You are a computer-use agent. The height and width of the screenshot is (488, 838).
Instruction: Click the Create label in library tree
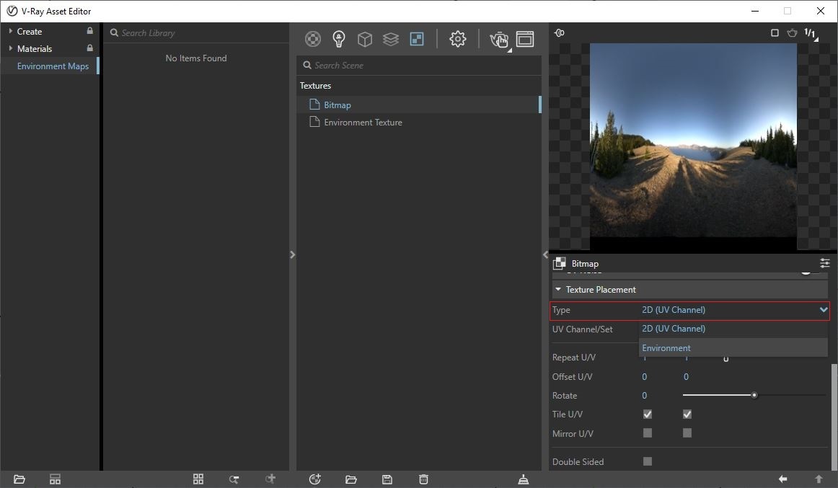[30, 32]
